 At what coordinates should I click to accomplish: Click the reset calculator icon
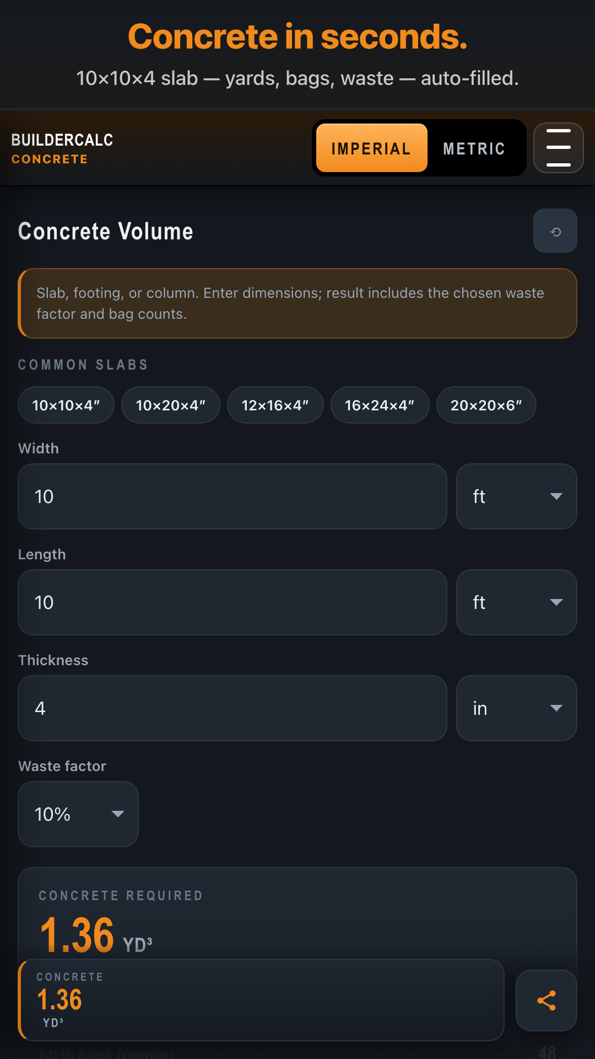pos(555,231)
